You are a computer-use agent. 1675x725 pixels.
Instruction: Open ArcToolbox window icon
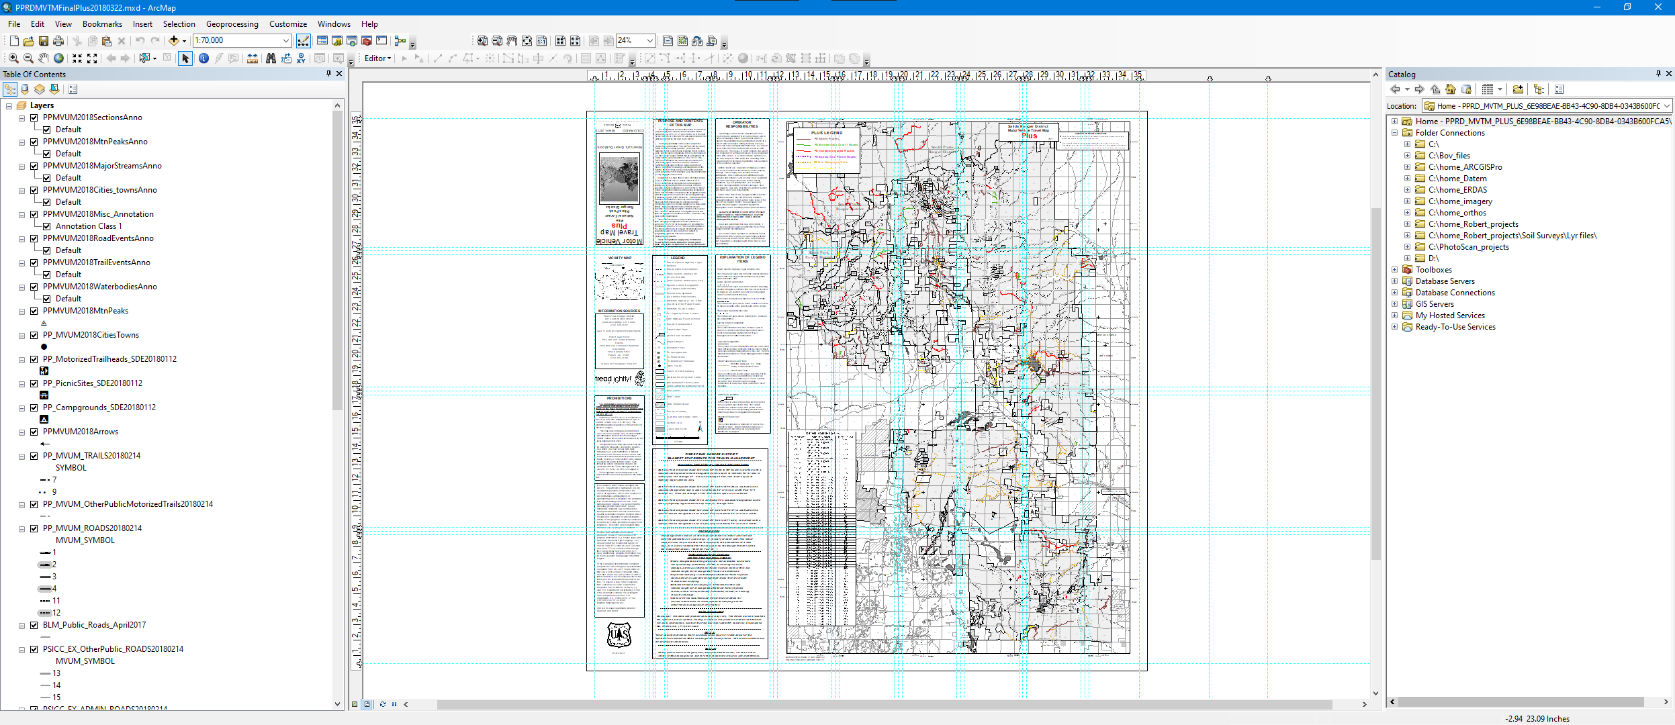pyautogui.click(x=367, y=41)
